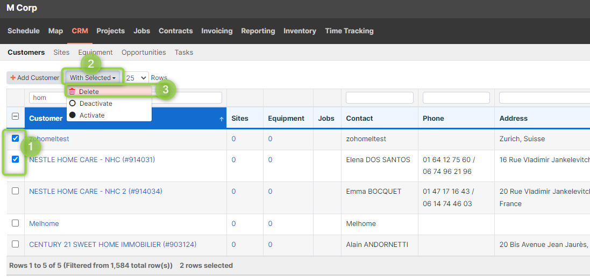Open the Schedule navigation tab
Image resolution: width=590 pixels, height=277 pixels.
(x=23, y=31)
